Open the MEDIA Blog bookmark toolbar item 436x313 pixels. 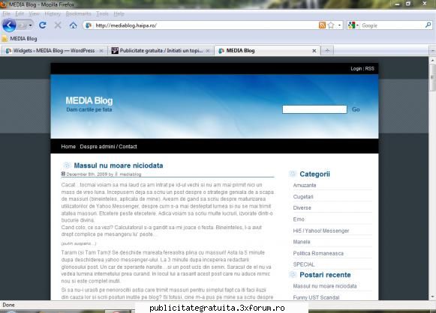20,39
